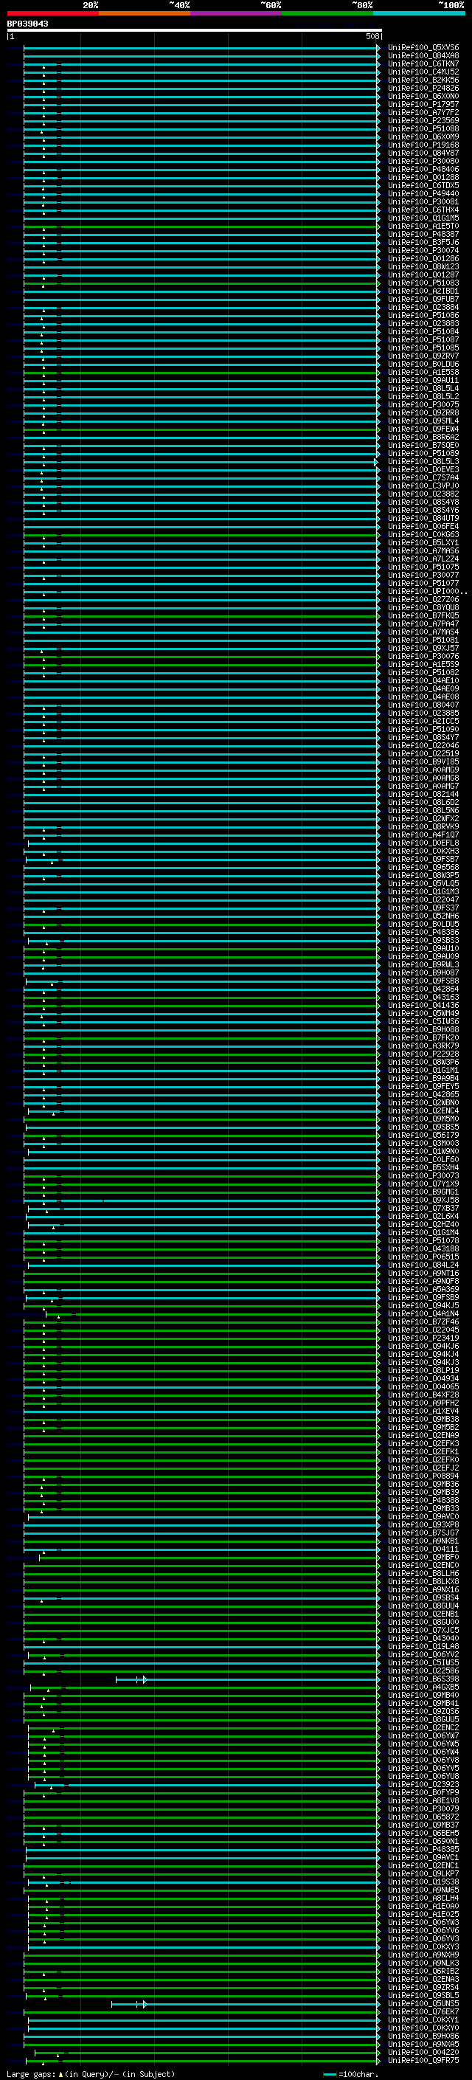Open the UniRef100_Q76EK7 hit label

tap(423, 2011)
